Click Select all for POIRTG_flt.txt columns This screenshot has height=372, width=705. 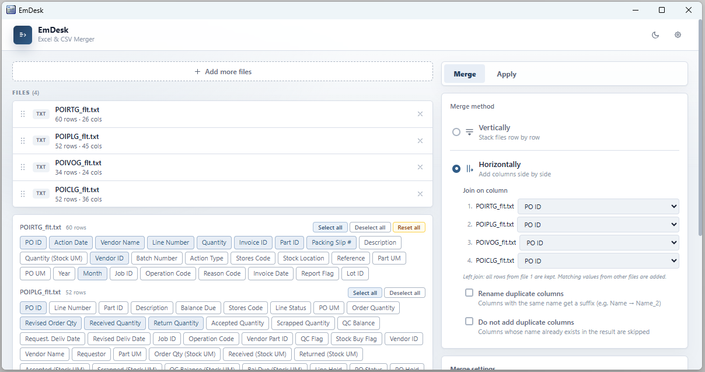[x=330, y=227]
